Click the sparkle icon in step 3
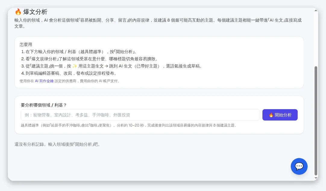This screenshot has height=191, width=326. click(75, 66)
